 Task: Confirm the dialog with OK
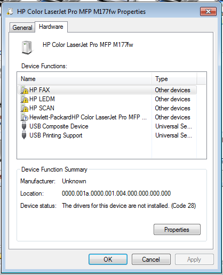point(108,259)
